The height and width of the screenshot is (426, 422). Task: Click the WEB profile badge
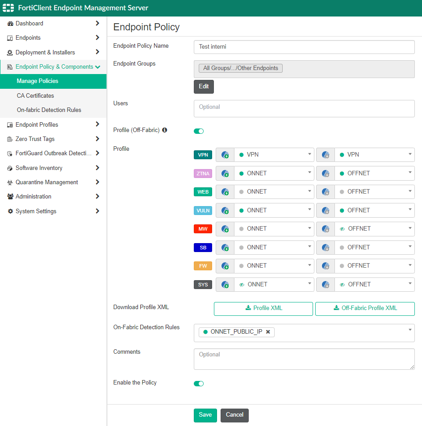pyautogui.click(x=203, y=192)
